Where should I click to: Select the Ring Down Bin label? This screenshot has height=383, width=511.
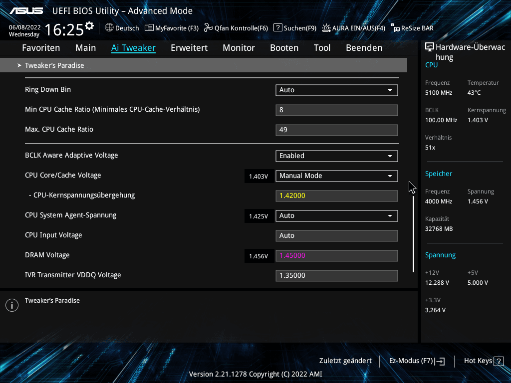coord(48,90)
